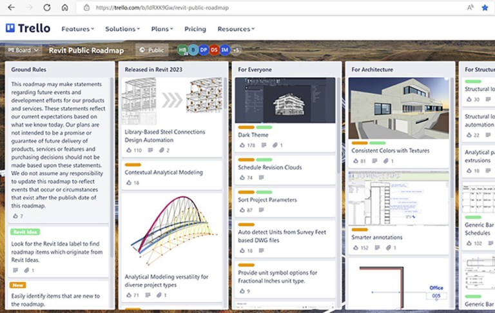The height and width of the screenshot is (313, 495).
Task: Open the DP member avatar
Action: point(204,50)
